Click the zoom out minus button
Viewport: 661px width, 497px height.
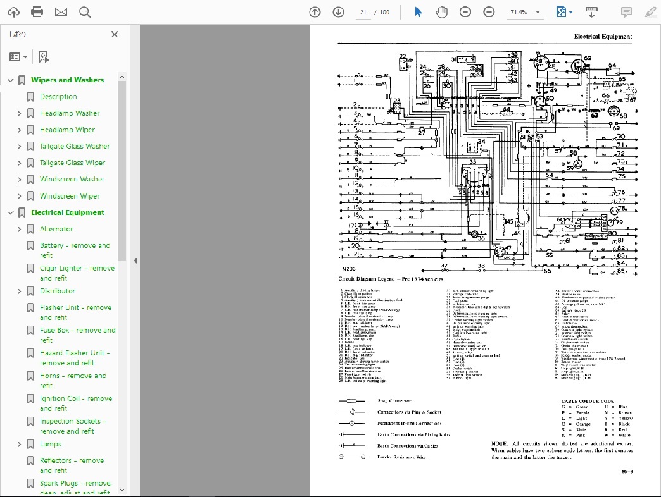click(465, 12)
